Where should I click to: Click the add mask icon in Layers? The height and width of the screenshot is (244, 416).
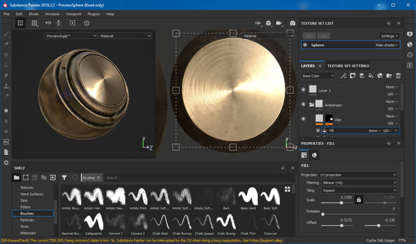point(352,75)
